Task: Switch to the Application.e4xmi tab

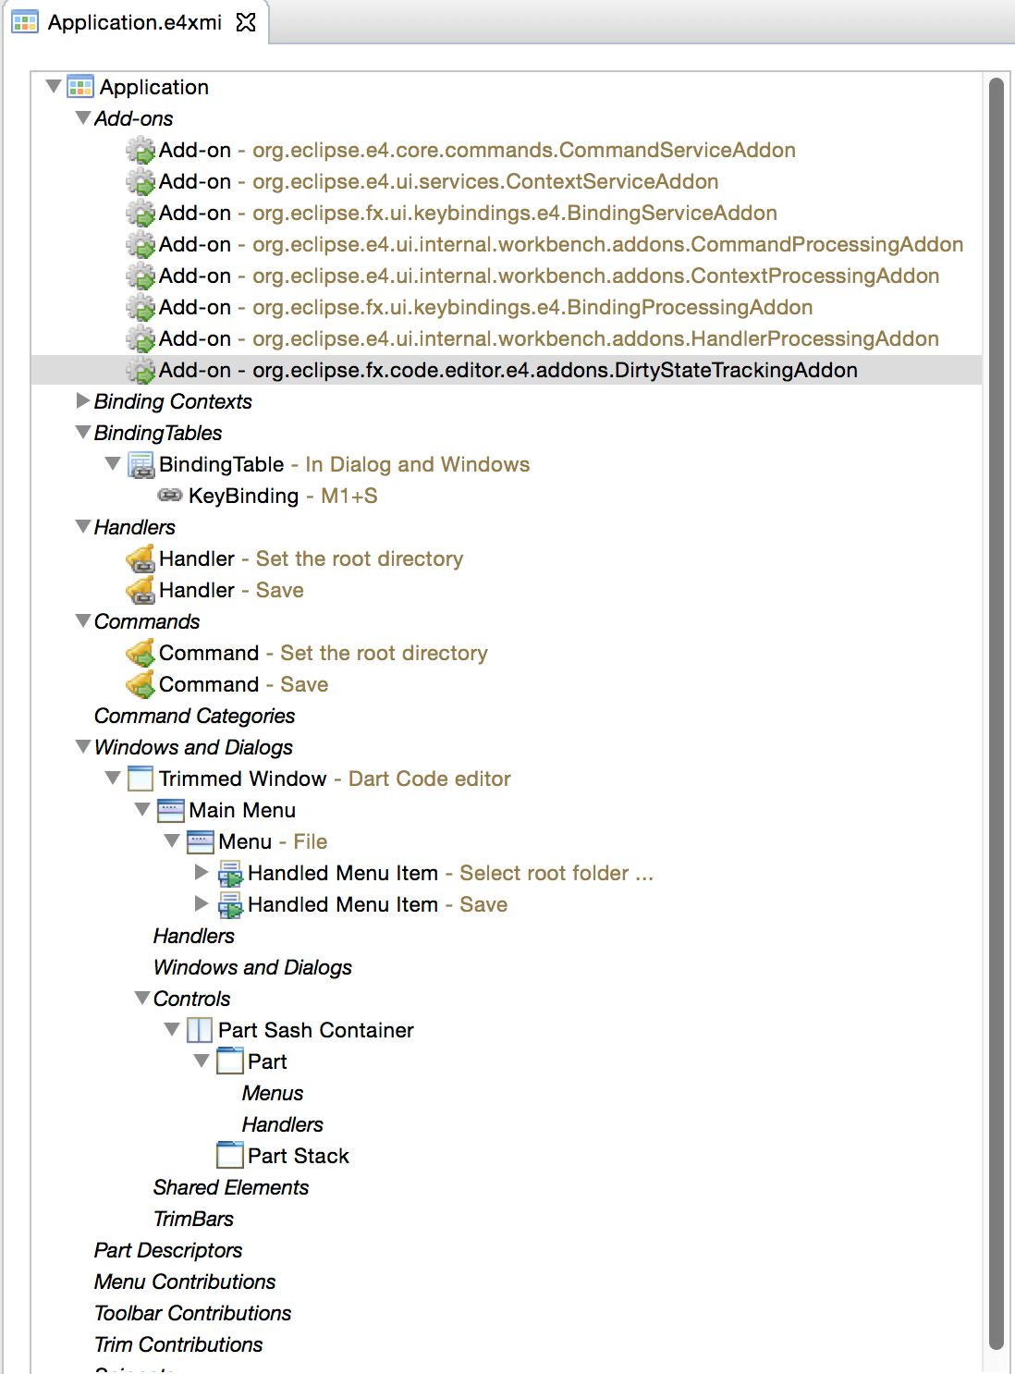Action: point(134,22)
